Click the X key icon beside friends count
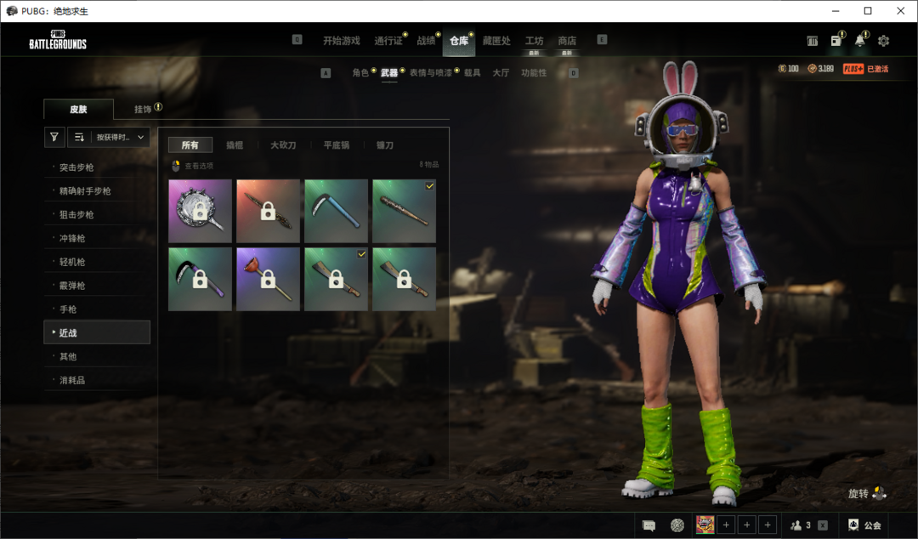 [823, 525]
